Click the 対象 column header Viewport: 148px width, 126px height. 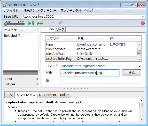[x=92, y=39]
